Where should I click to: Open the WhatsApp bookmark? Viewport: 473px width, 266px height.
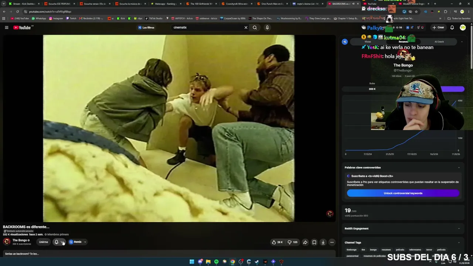coord(39,18)
